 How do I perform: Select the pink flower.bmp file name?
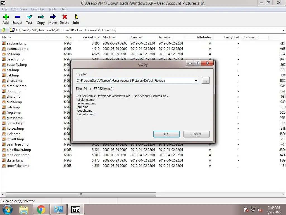pos(19,150)
